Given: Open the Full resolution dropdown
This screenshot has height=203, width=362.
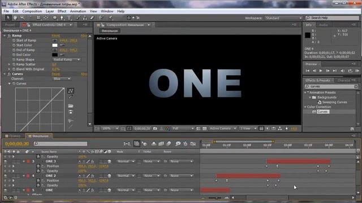Looking at the screenshot, I should click(183, 129).
